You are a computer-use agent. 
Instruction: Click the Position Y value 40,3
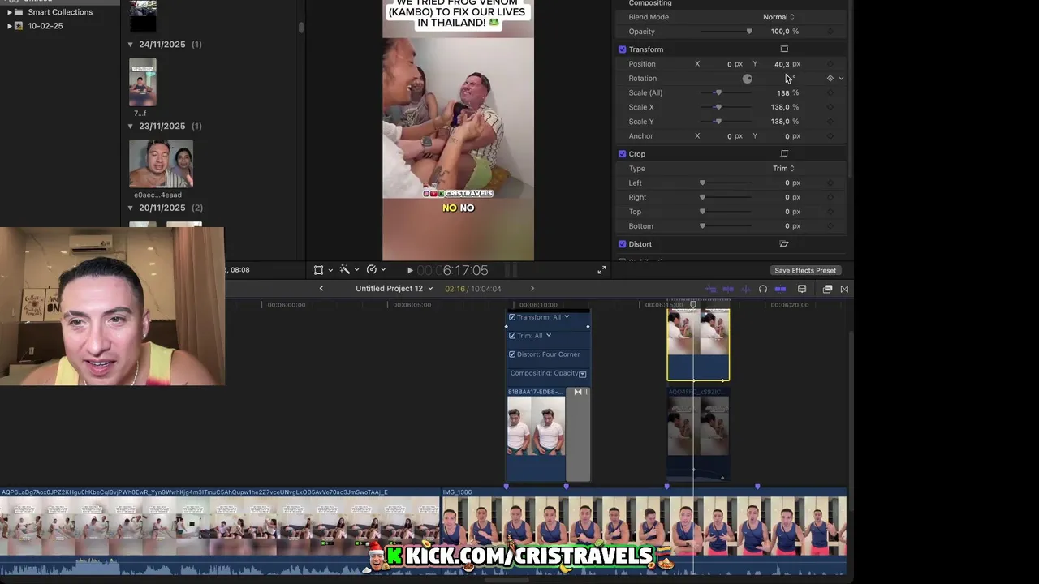pos(781,64)
